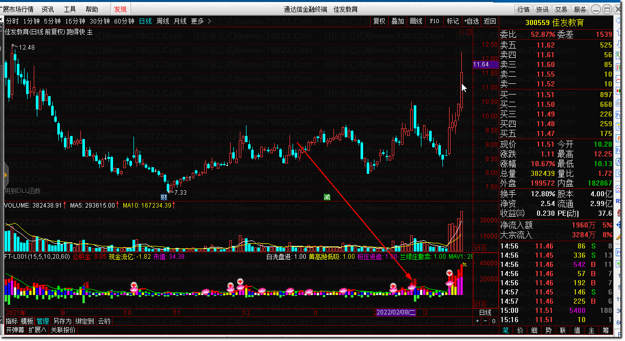The height and width of the screenshot is (341, 625).
Task: Switch to 周线 weekly chart
Action: pyautogui.click(x=163, y=21)
